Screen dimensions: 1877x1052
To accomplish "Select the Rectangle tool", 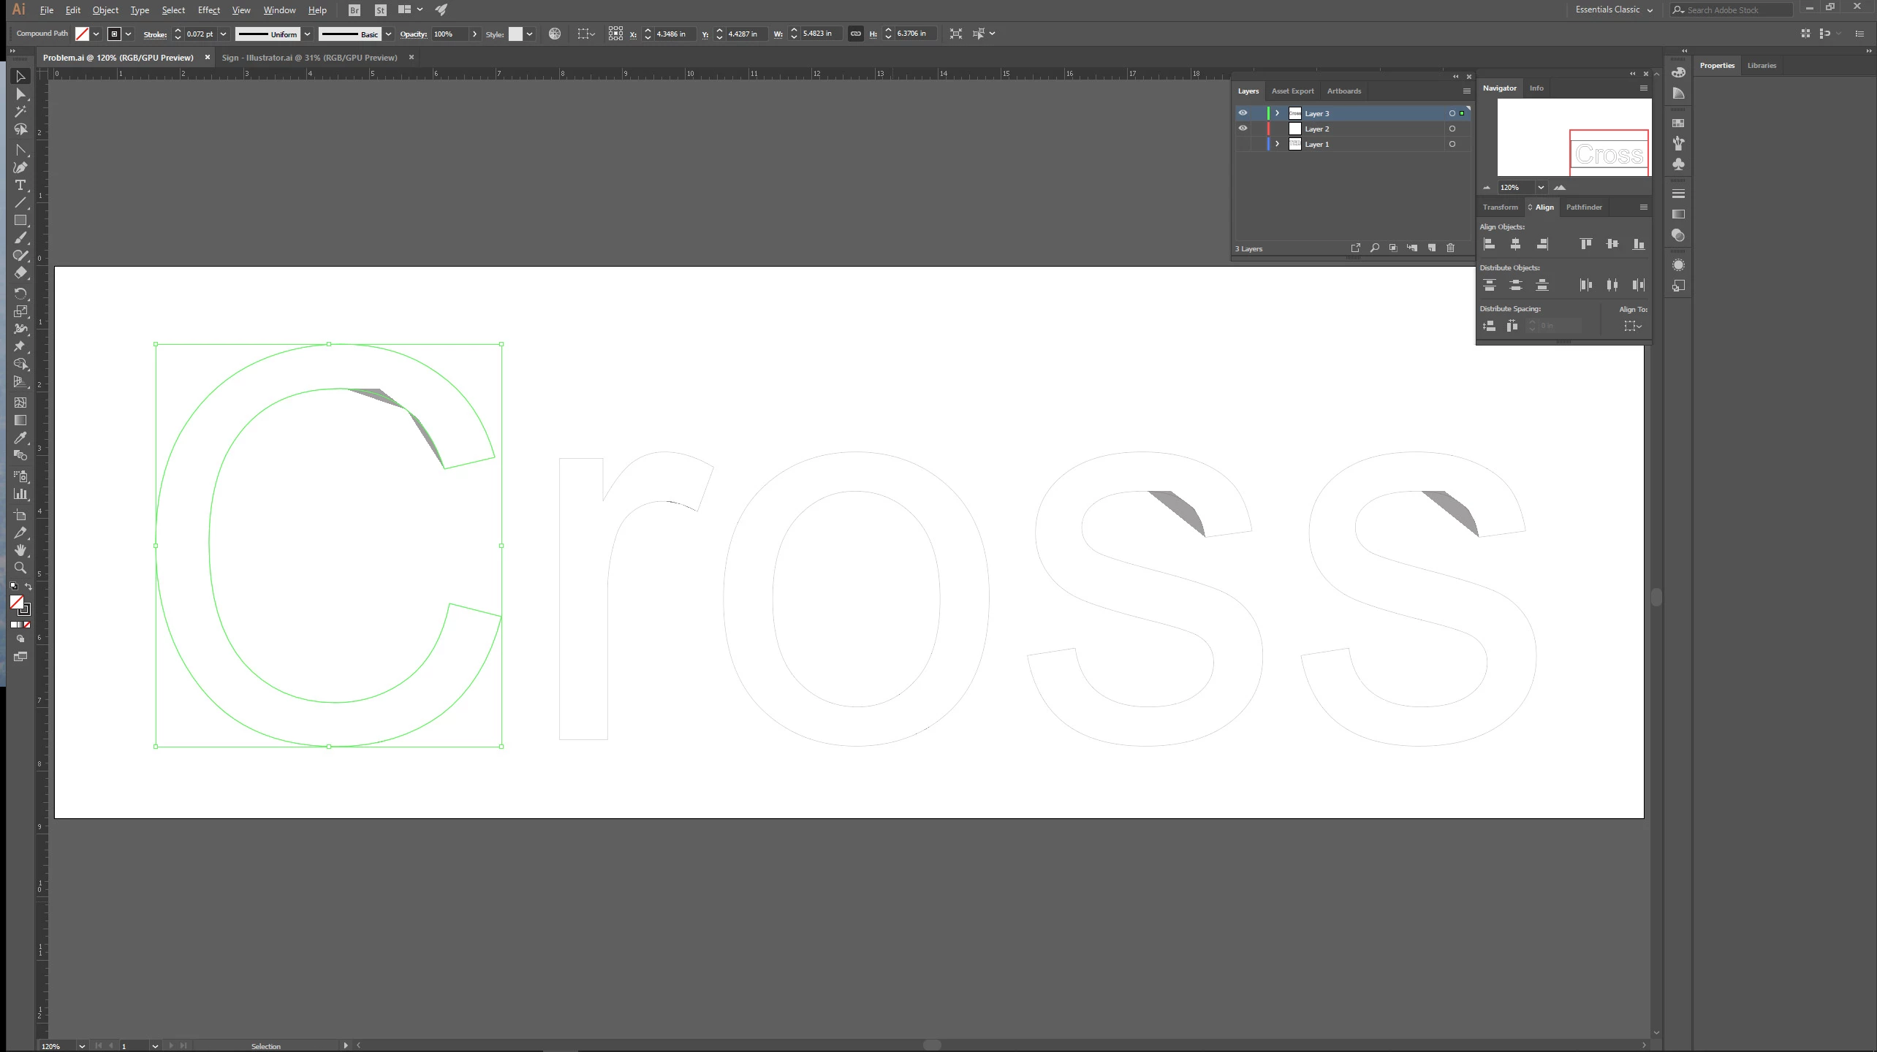I will tap(20, 221).
